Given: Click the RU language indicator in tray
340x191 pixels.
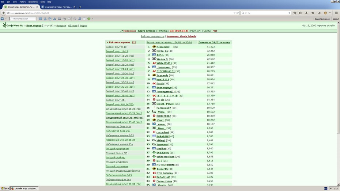Looking at the screenshot, I should (x=326, y=188).
